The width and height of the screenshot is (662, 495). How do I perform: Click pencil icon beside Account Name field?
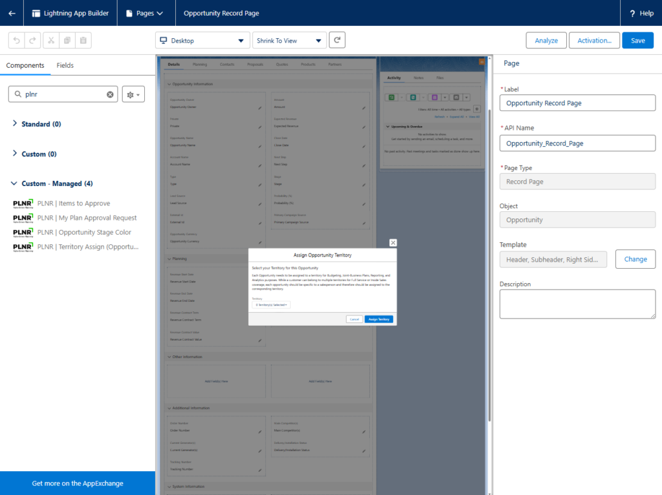(260, 166)
